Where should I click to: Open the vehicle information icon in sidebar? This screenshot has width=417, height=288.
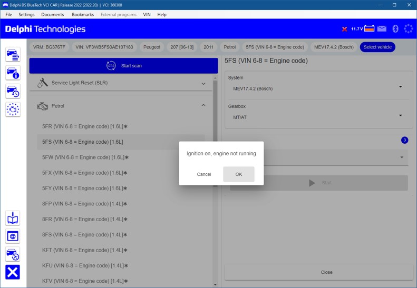click(x=13, y=73)
